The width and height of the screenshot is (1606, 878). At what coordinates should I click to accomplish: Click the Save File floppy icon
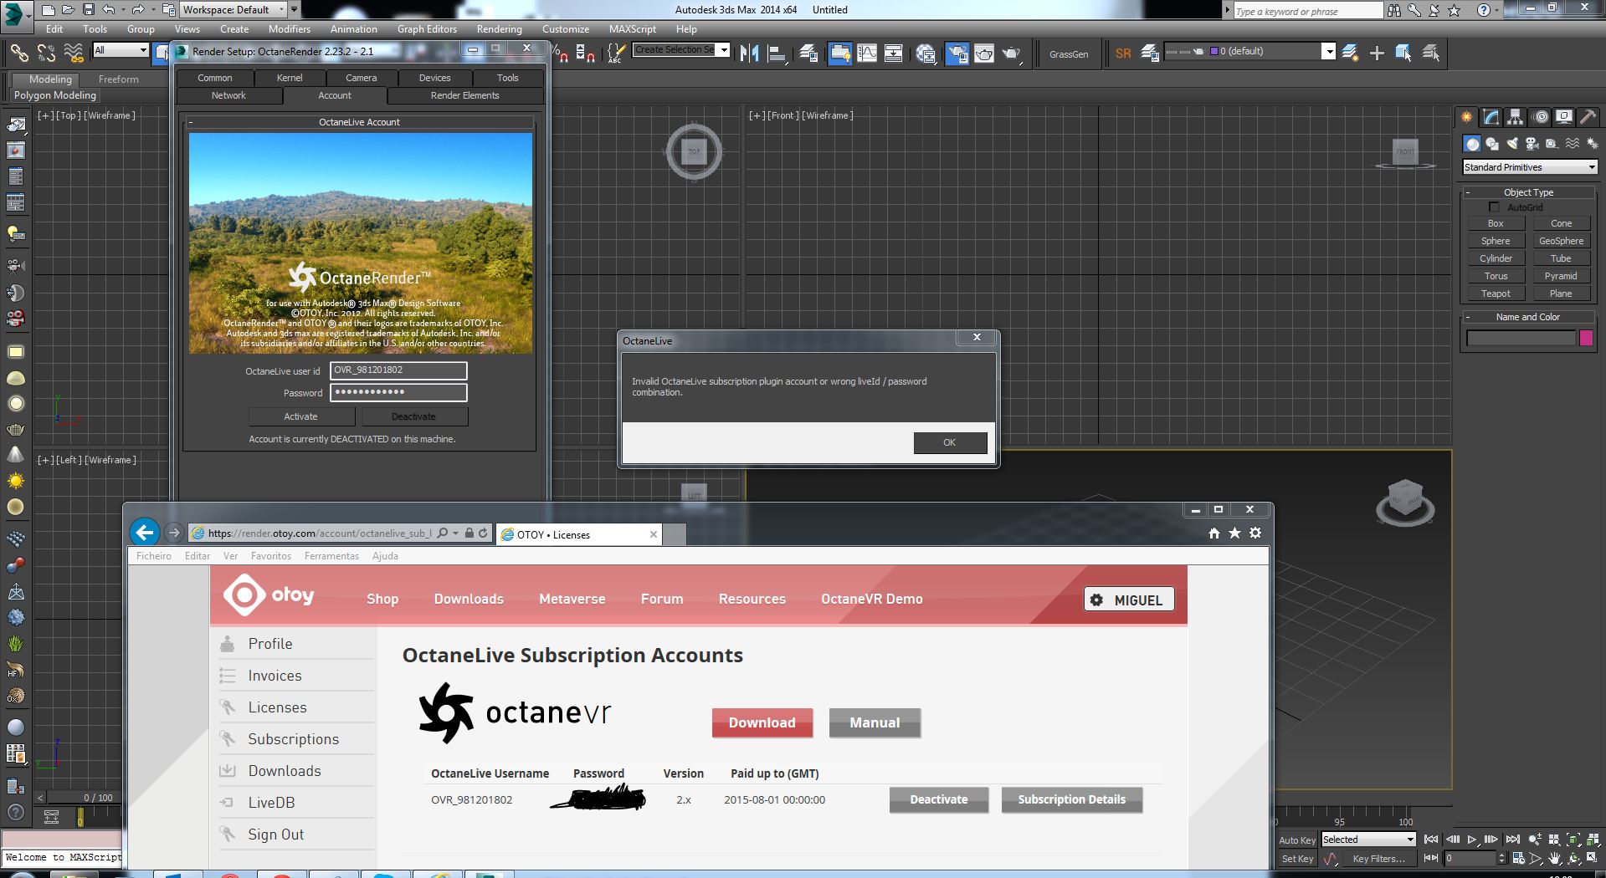(88, 10)
